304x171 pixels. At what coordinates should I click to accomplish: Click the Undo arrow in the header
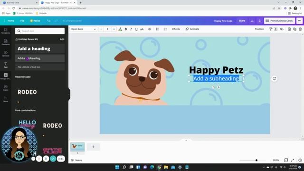[48, 21]
